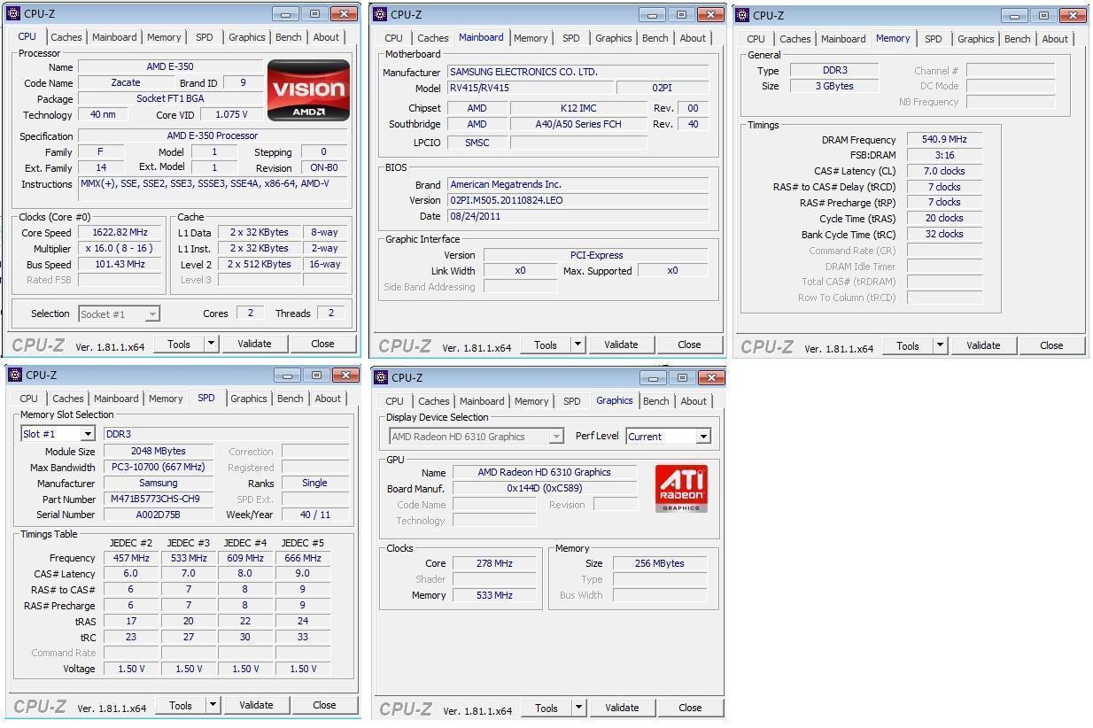The width and height of the screenshot is (1093, 728).
Task: Click the GPU core clock 278 MHz
Action: click(x=493, y=563)
